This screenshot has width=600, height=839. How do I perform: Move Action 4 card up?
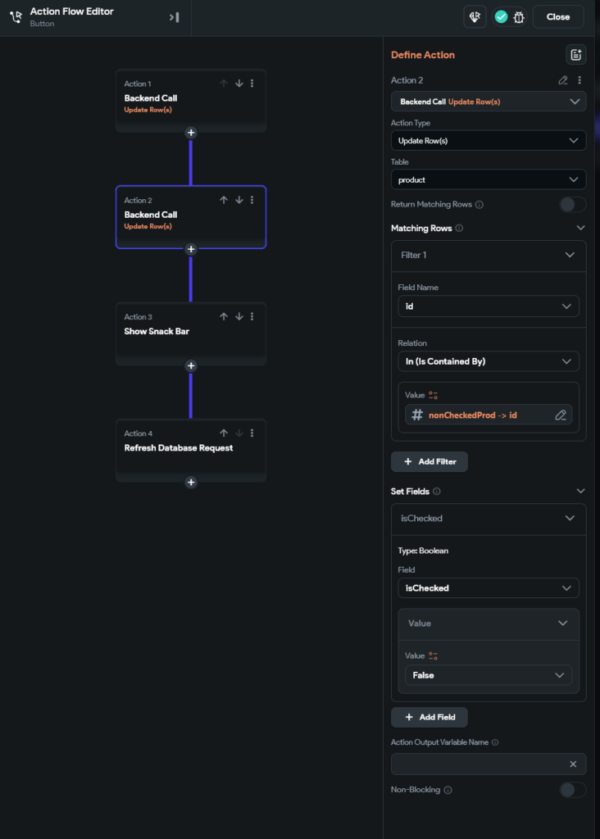click(224, 433)
